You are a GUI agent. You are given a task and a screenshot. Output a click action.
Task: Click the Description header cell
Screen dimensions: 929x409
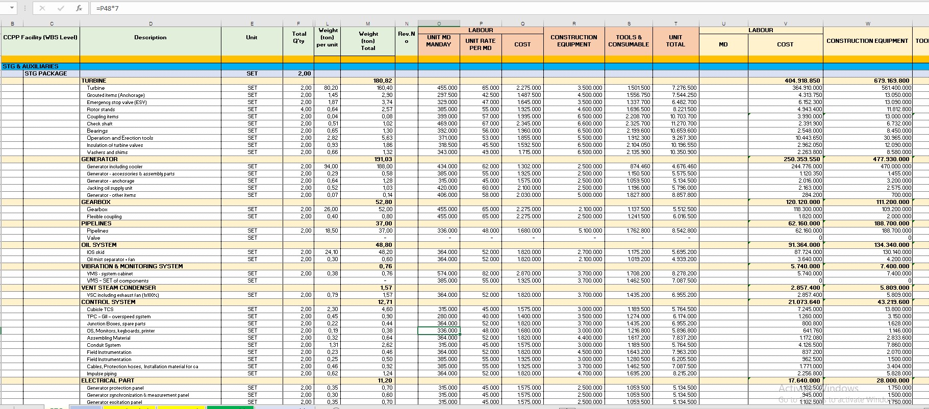(x=150, y=38)
